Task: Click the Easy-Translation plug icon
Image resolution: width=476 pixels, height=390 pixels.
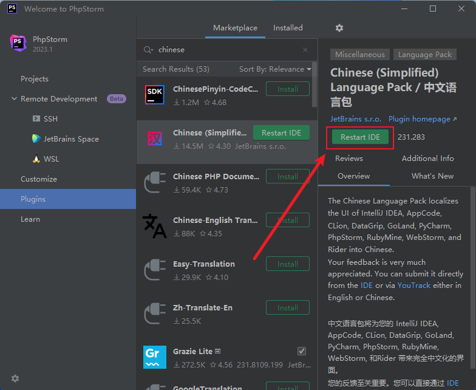Action: tap(155, 270)
